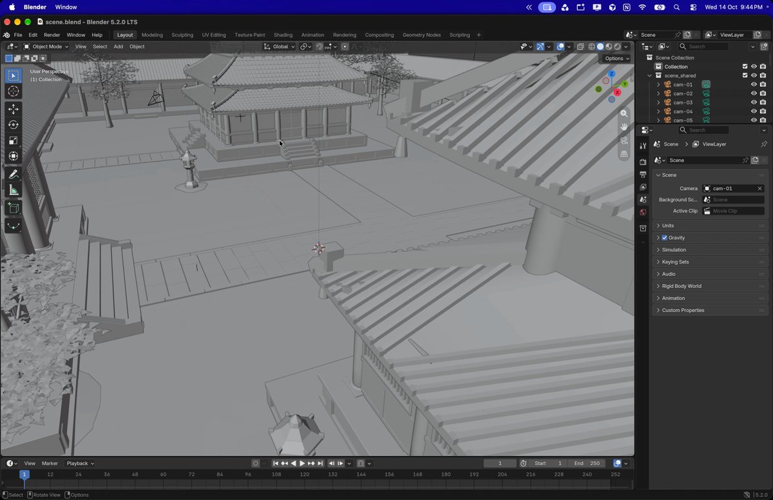Switch to the Sculpting workspace tab
The width and height of the screenshot is (773, 500).
point(182,35)
